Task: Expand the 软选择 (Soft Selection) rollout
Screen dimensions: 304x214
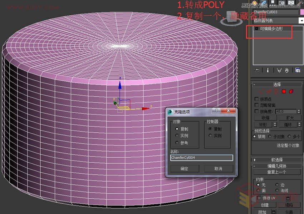Action: [276, 159]
